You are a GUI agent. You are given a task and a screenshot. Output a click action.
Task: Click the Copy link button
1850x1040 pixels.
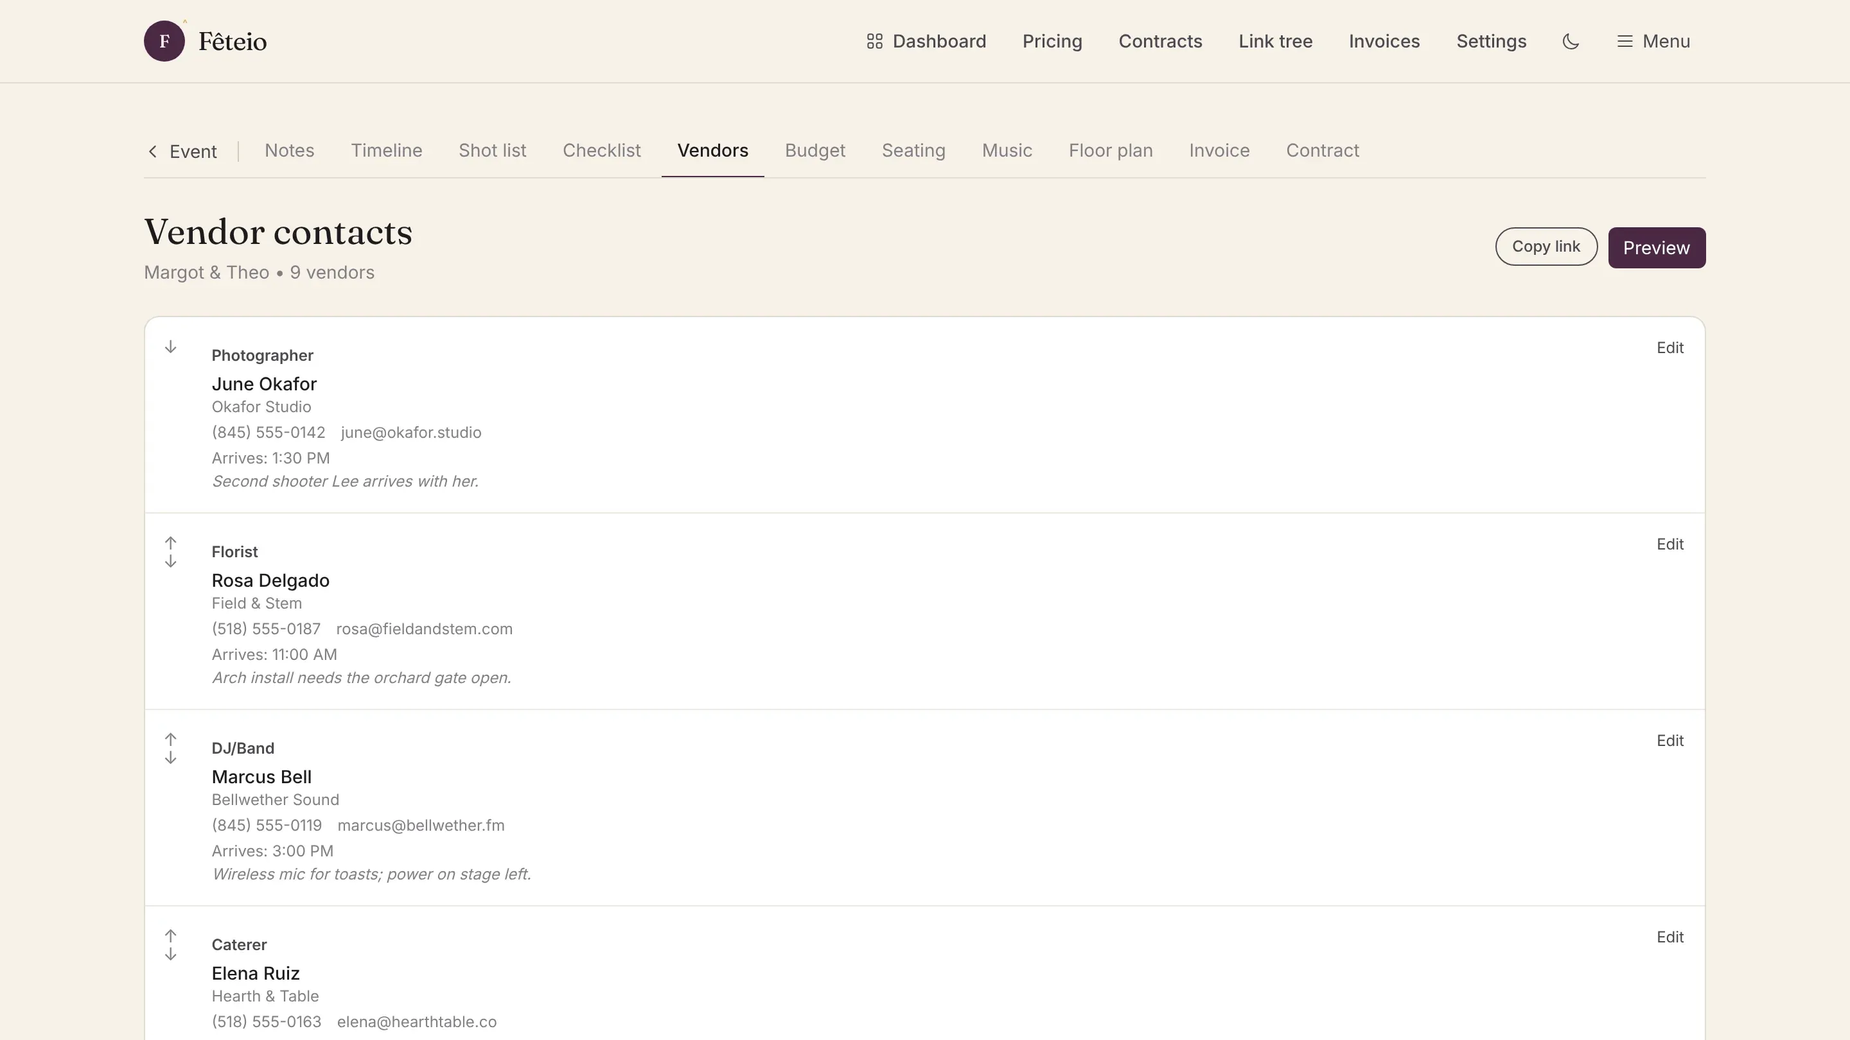point(1546,246)
